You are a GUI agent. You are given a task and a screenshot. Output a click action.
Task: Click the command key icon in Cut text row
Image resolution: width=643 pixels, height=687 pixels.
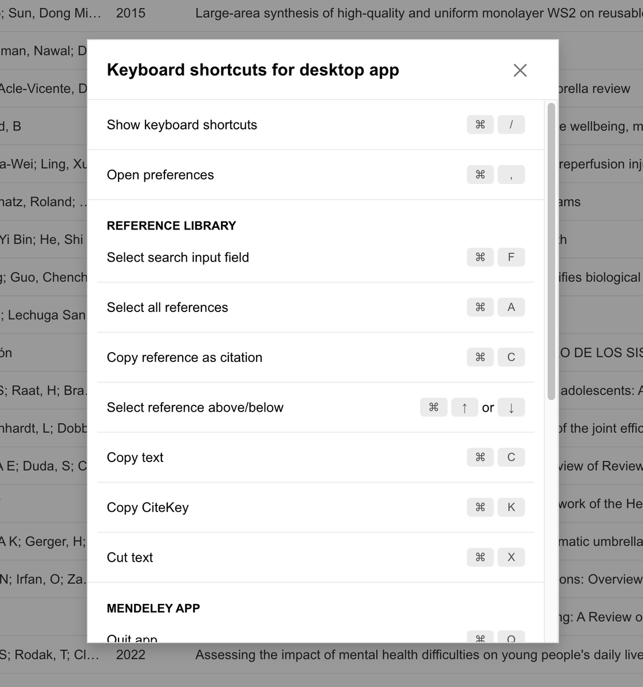[x=480, y=558]
